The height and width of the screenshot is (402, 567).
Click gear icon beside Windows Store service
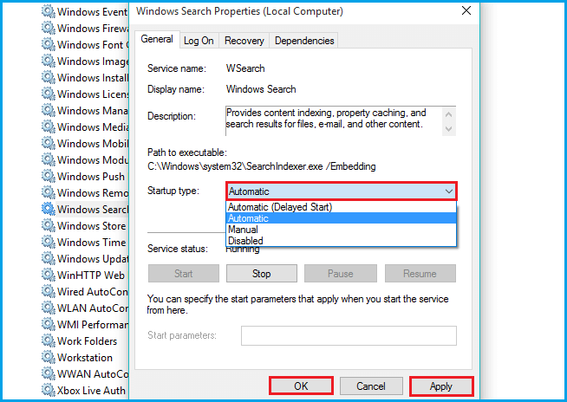point(48,225)
